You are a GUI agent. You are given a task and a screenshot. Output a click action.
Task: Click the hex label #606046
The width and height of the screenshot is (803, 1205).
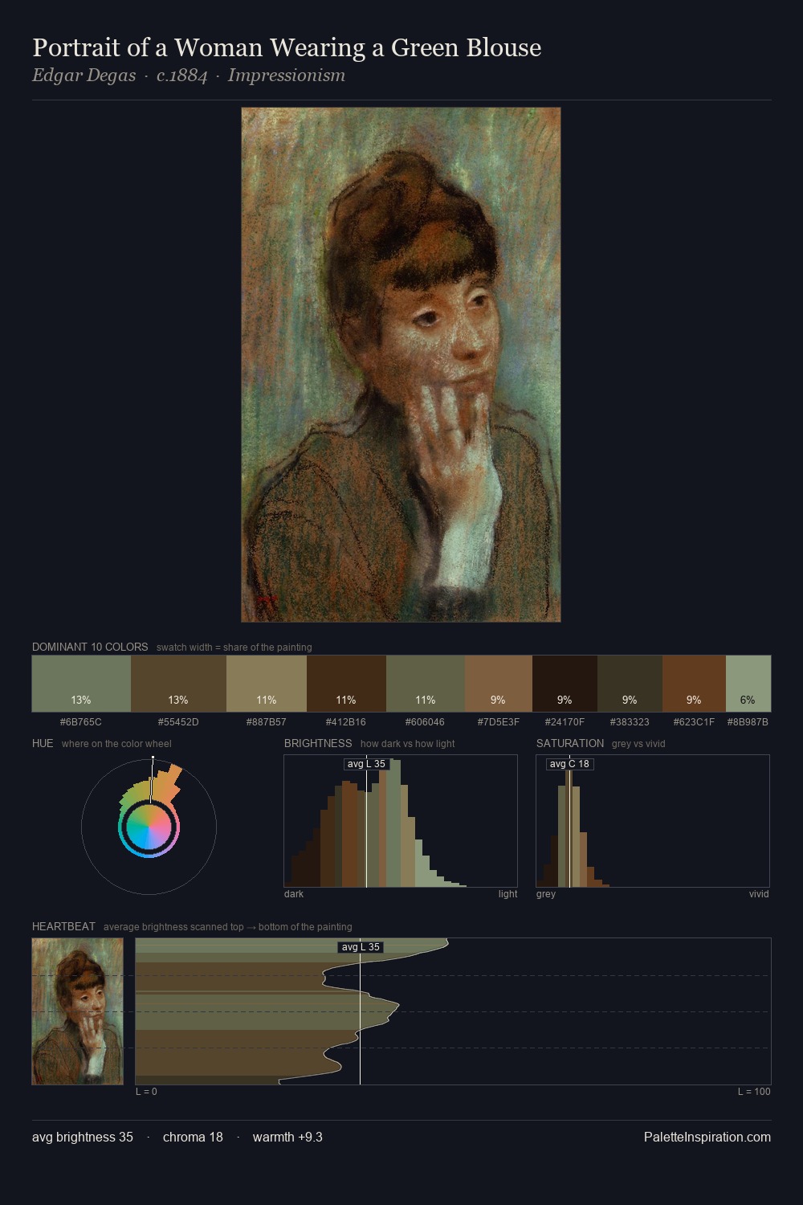[426, 722]
